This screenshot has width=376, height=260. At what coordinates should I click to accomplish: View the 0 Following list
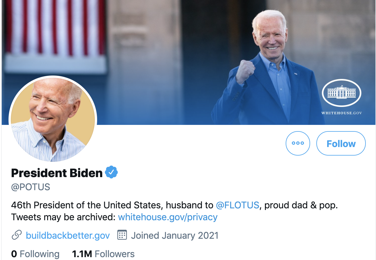tap(35, 254)
